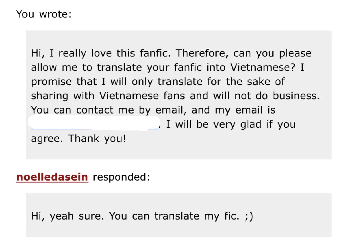Click the opening line "Hi, I really love this fanfic"
This screenshot has width=353, height=243.
pyautogui.click(x=101, y=53)
